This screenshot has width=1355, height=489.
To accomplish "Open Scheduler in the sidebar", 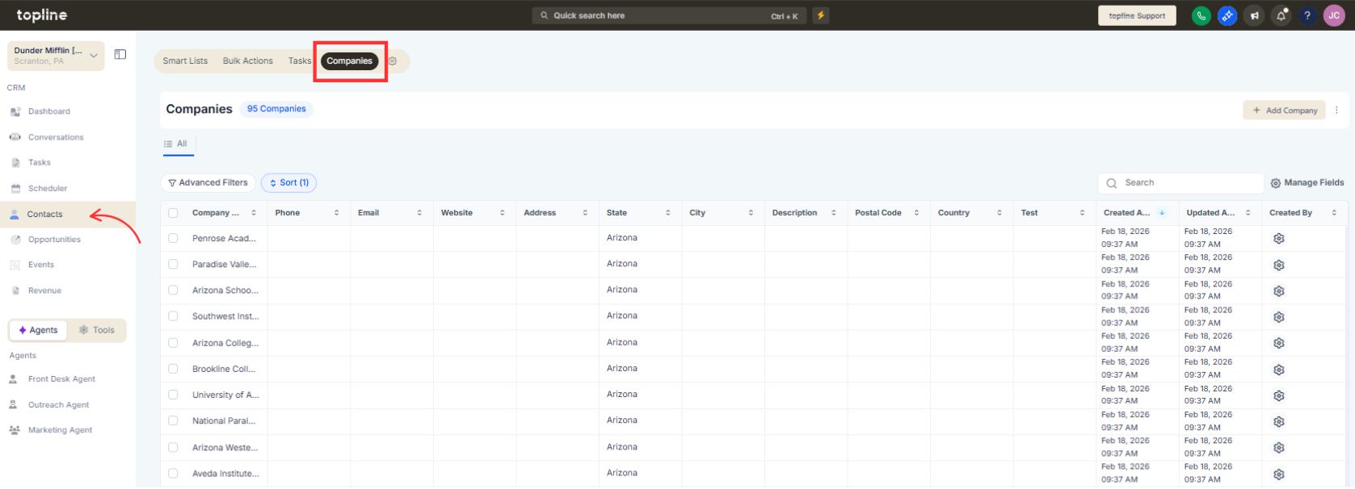I will 48,188.
